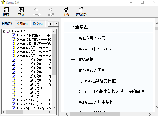The height and width of the screenshot is (116, 158).
Task: Select the first Struts 2权威指南 topic
Action: coord(34,35)
